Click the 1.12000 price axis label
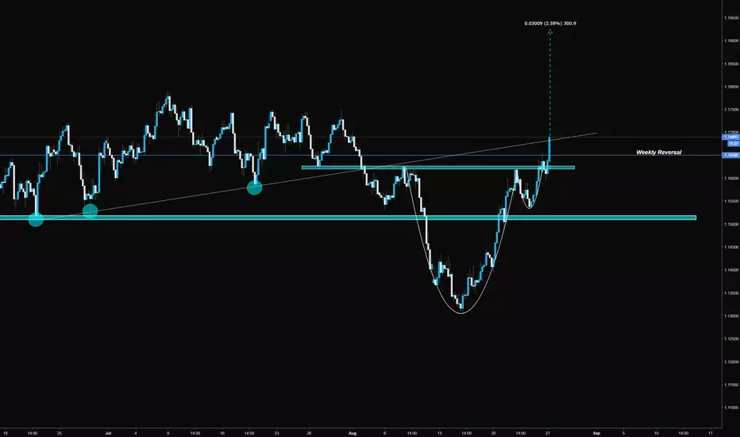Image resolution: width=740 pixels, height=437 pixels. [731, 362]
